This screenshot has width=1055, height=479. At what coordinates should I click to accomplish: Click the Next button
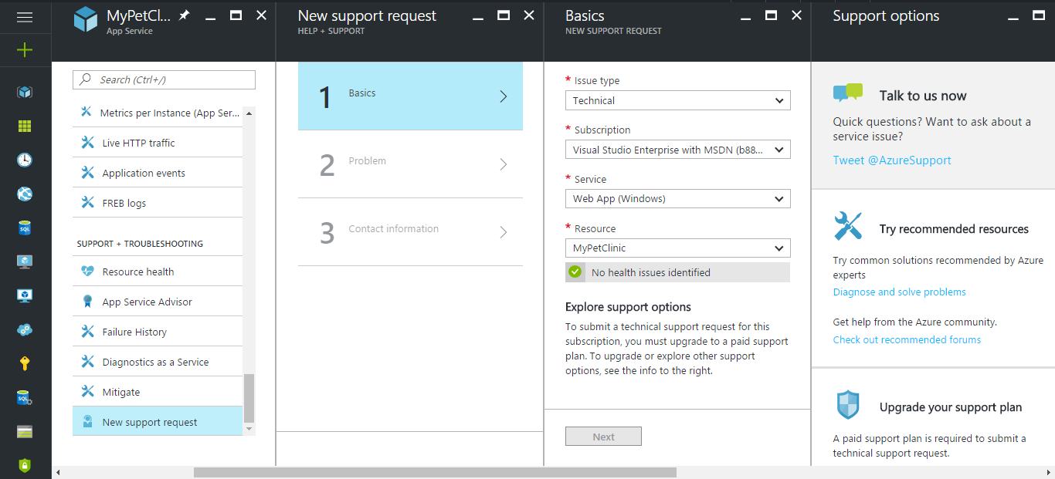point(603,437)
